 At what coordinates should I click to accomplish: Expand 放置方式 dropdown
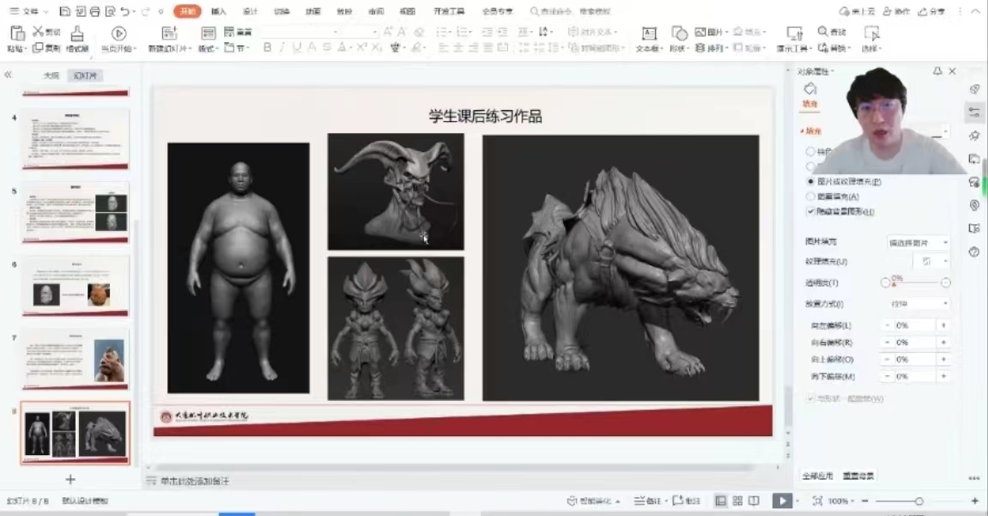(918, 304)
